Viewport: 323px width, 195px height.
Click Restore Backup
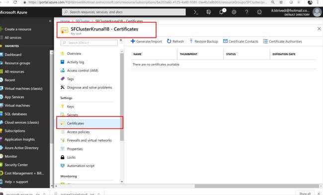tap(204, 41)
